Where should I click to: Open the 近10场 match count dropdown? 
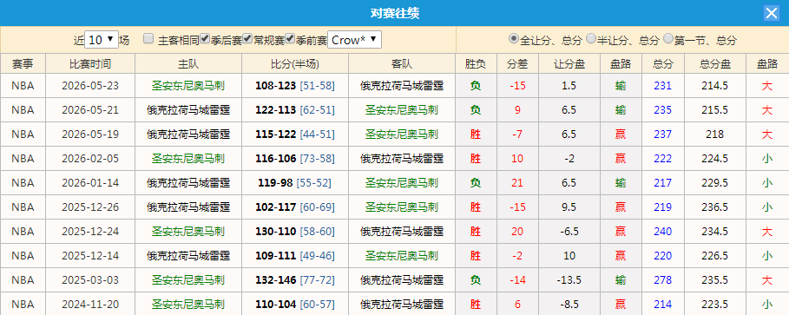(x=102, y=40)
